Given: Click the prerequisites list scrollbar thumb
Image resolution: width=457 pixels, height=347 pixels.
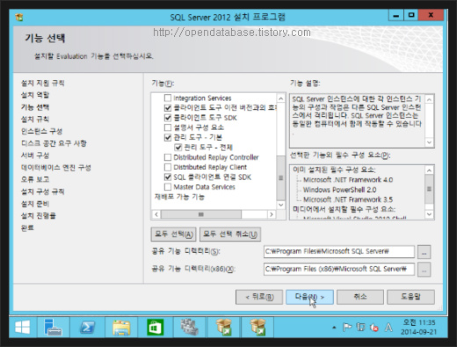Looking at the screenshot, I should click(429, 189).
